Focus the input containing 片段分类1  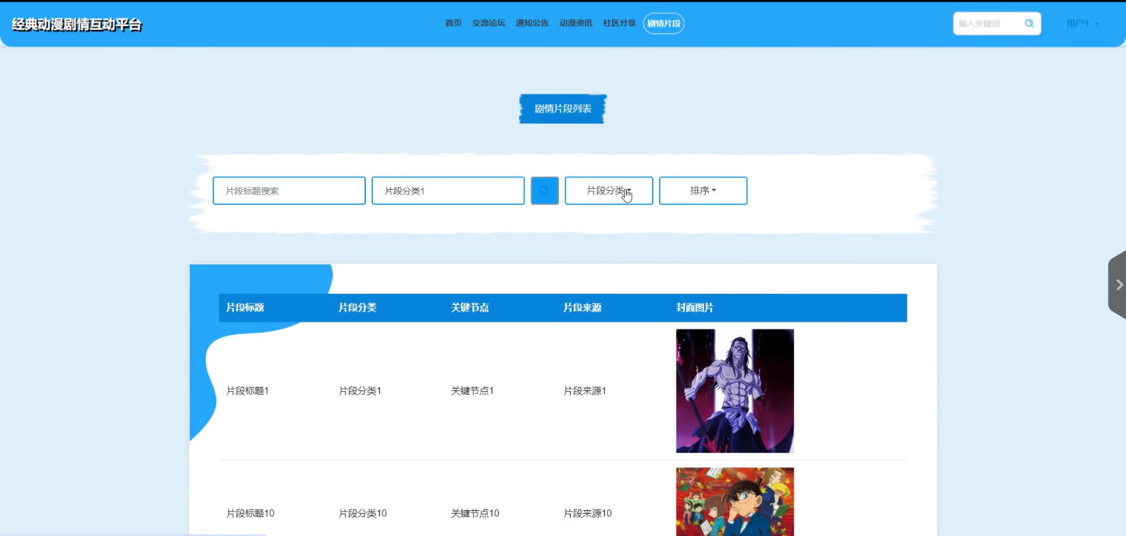click(448, 191)
